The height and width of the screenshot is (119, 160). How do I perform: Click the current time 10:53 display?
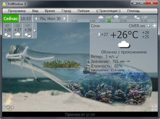tap(26, 19)
